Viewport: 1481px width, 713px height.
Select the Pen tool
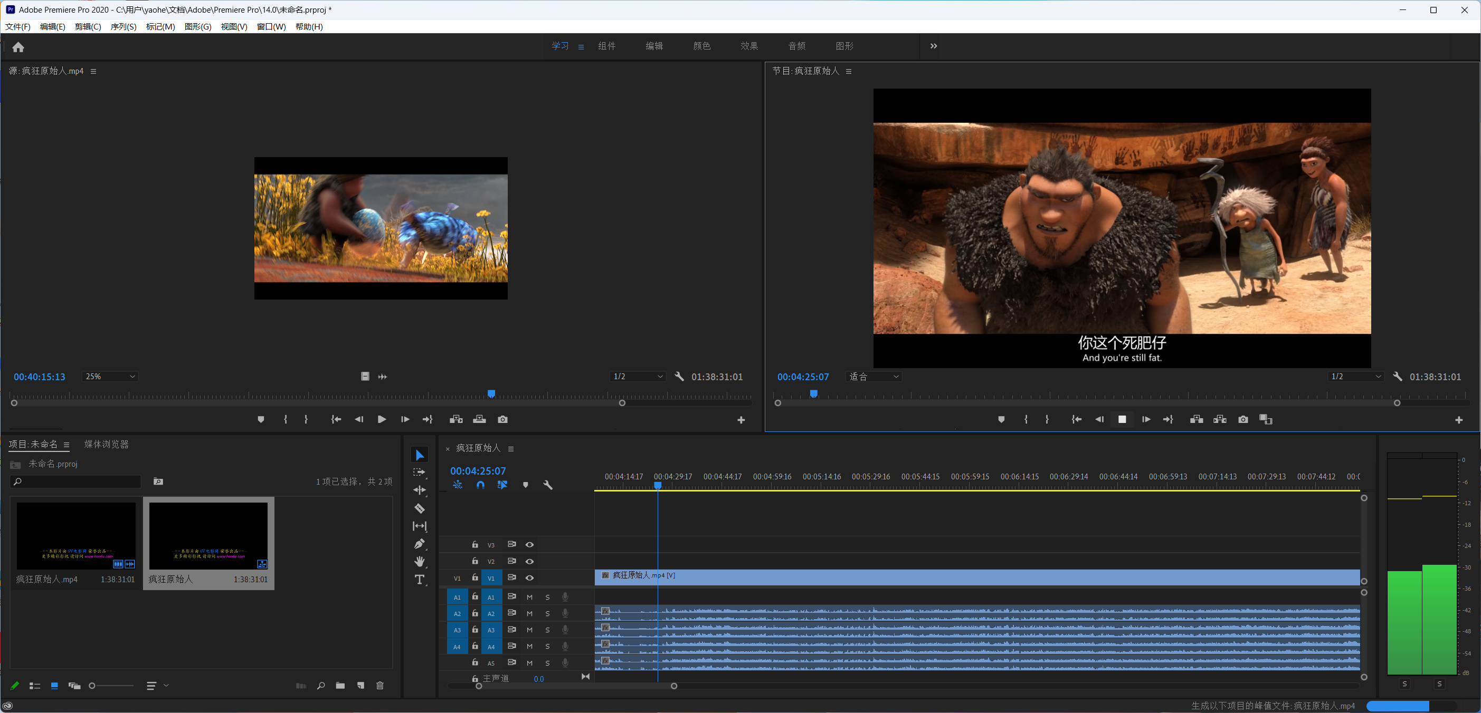click(x=420, y=544)
